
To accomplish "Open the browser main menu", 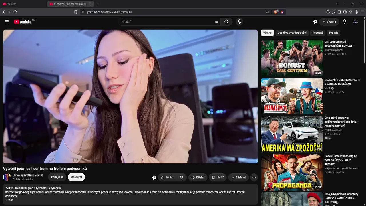I will coord(362,12).
